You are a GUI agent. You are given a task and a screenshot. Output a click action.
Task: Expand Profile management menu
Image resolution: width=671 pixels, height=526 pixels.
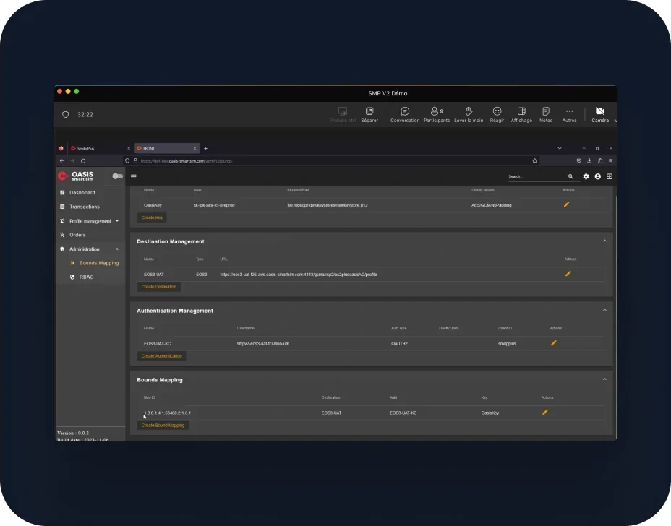90,221
